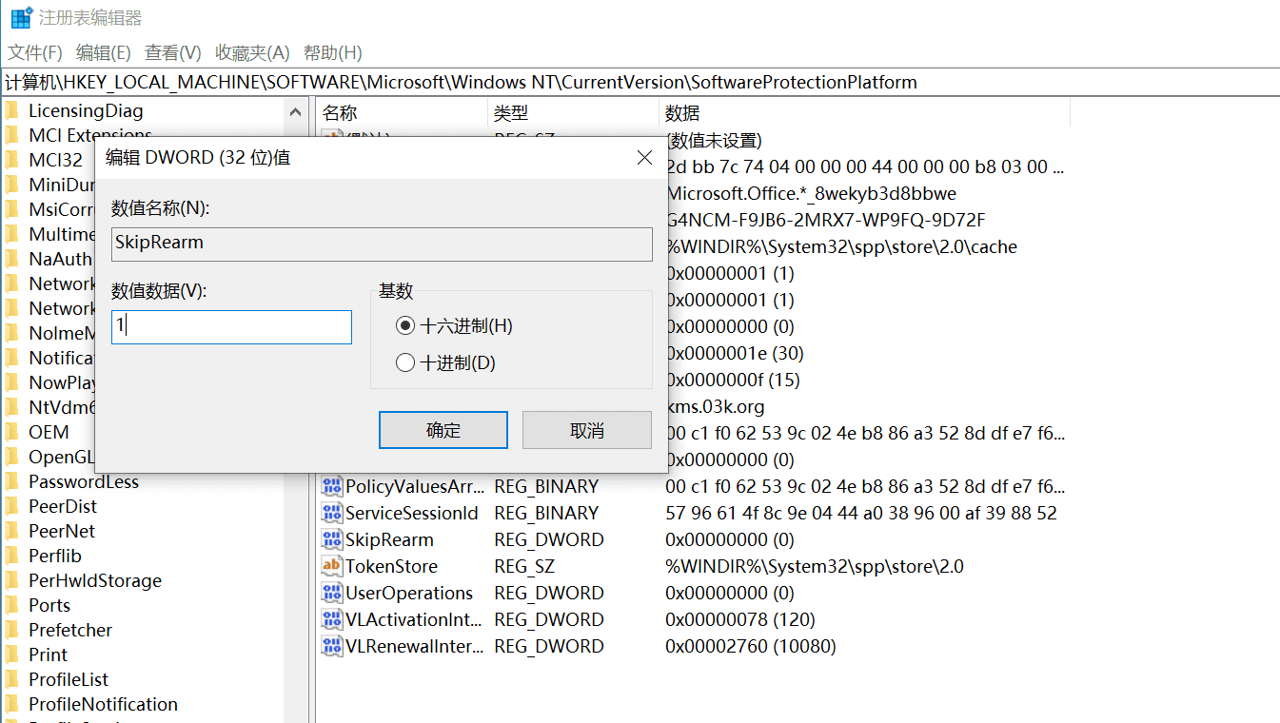Click the DWORD icon beside VLRenewalInter value

pos(332,646)
